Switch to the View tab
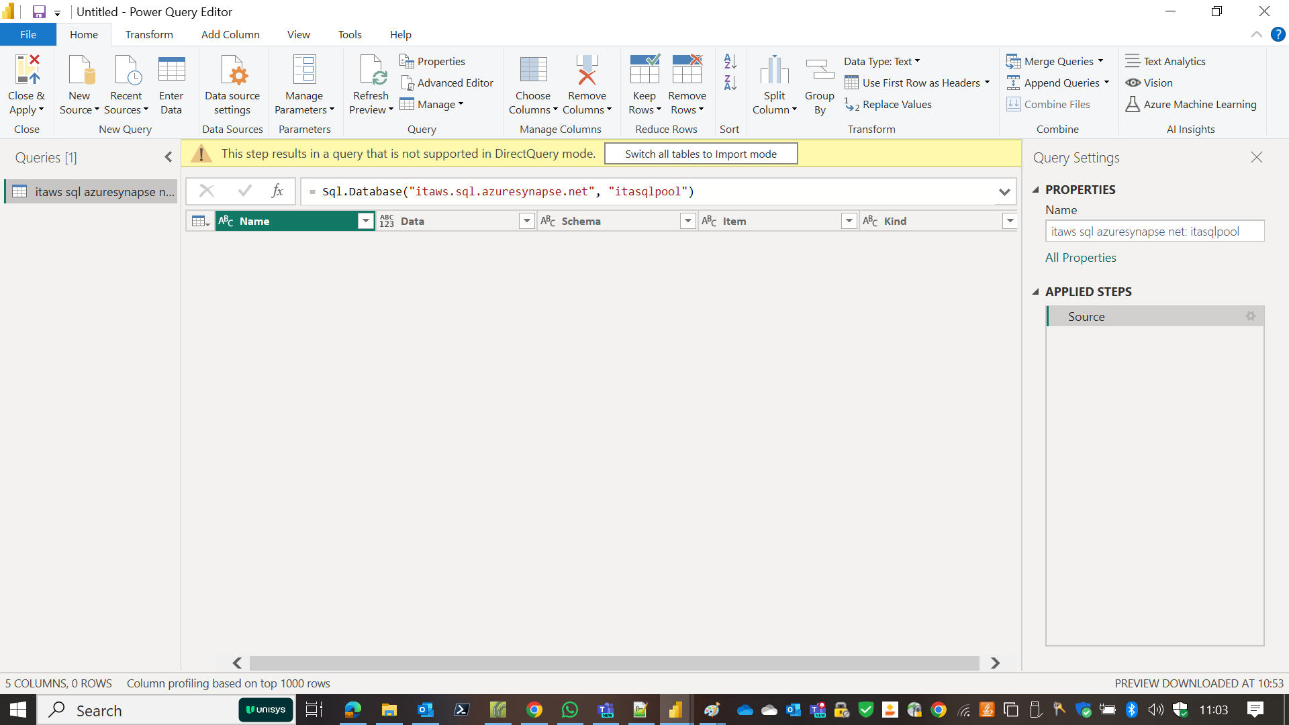The width and height of the screenshot is (1289, 725). point(299,34)
